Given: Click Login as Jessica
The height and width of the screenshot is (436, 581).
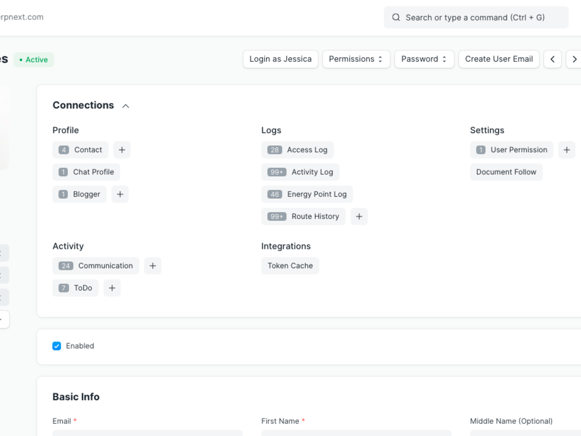Looking at the screenshot, I should (280, 59).
